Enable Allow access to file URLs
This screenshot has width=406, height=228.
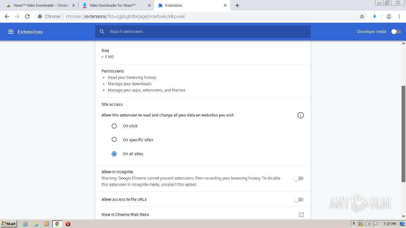click(298, 199)
